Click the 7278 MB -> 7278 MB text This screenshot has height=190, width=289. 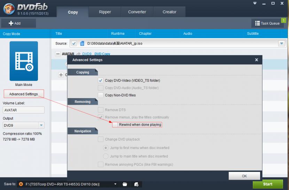pos(19,139)
